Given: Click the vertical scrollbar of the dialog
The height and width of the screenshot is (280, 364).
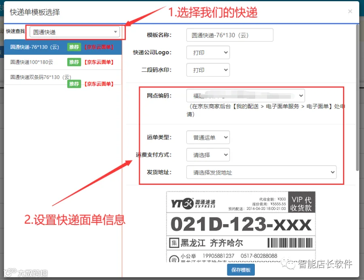Looking at the screenshot, I should pos(357,98).
